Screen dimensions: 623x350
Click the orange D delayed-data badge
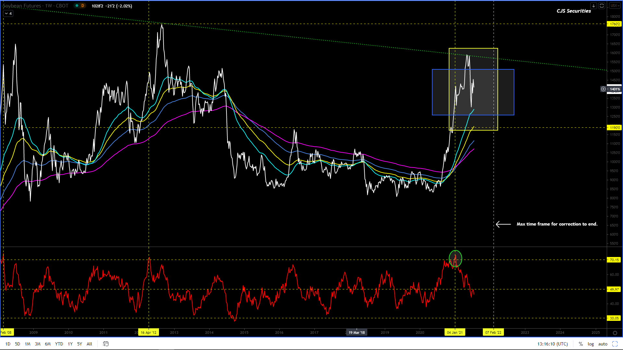coord(83,6)
